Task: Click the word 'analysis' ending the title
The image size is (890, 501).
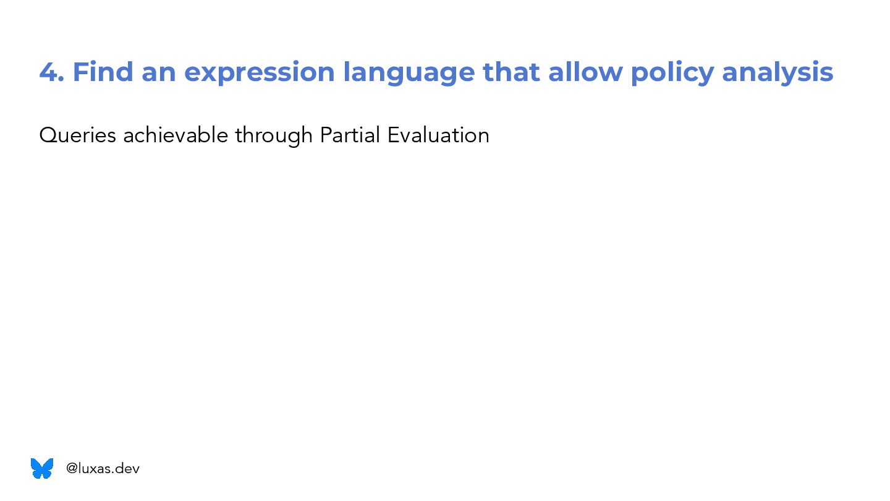Action: point(778,72)
